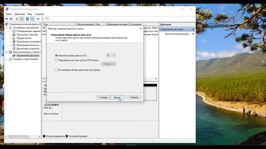Select Подключить том как пустую NTFS-папку
This screenshot has height=149, width=266.
(x=57, y=60)
